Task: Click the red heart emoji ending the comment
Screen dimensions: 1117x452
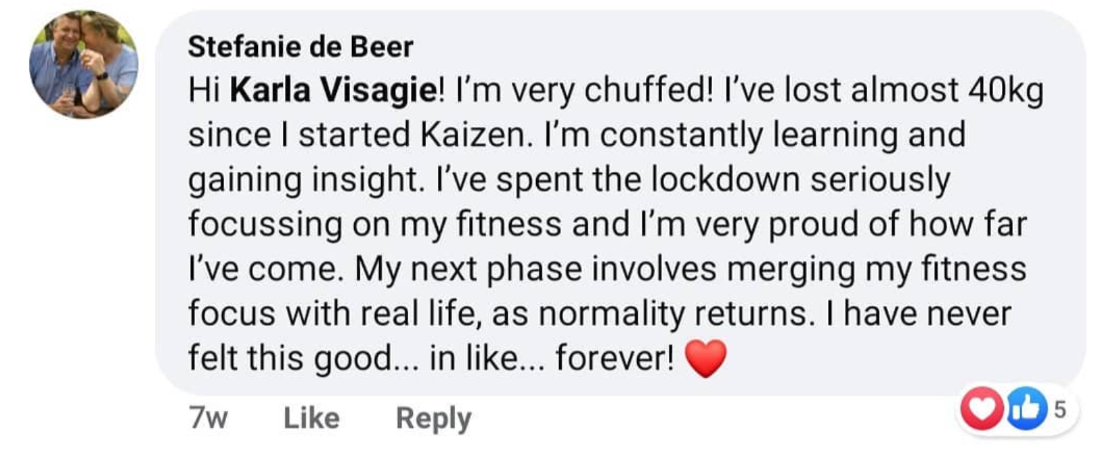Action: coord(705,358)
